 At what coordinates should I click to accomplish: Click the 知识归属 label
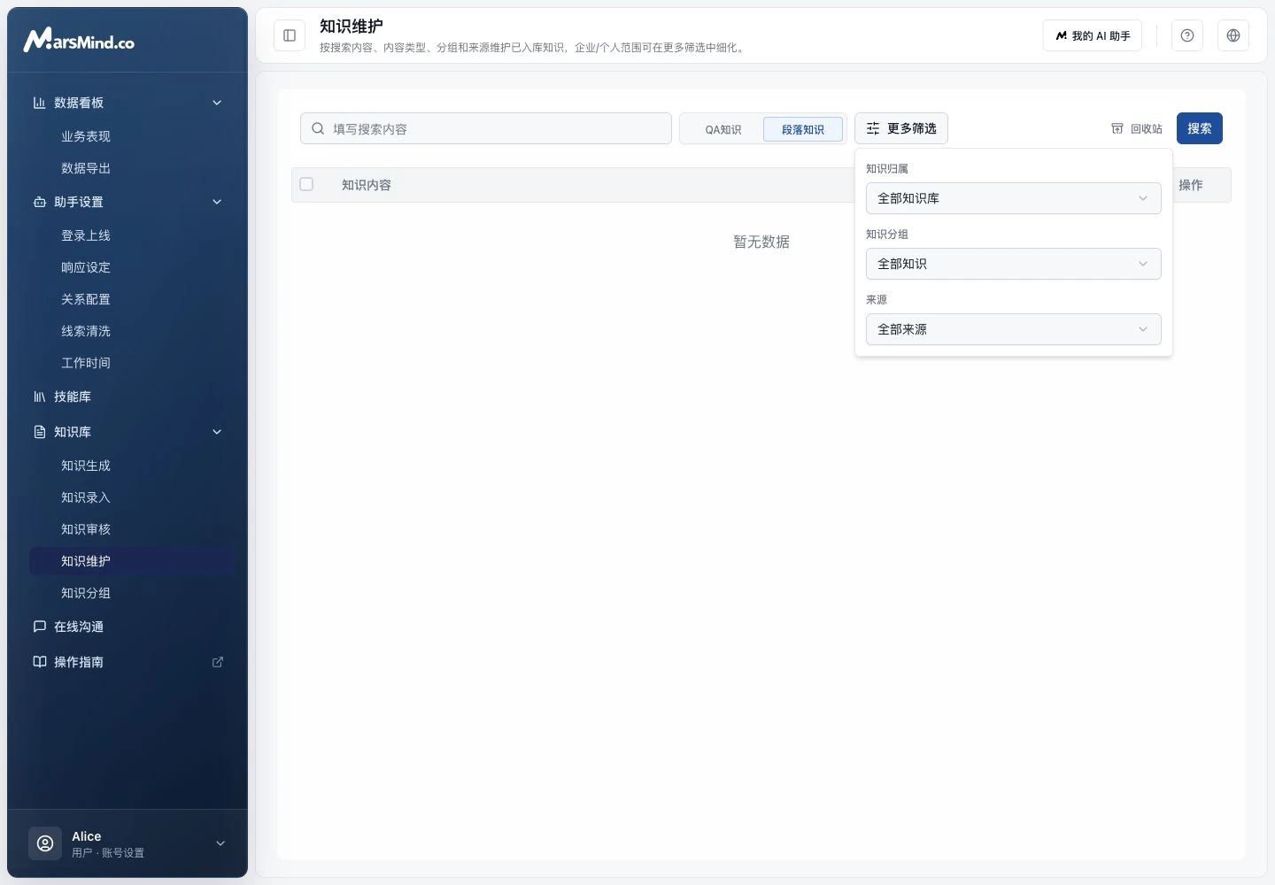(887, 168)
